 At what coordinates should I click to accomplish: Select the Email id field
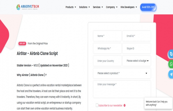pyautogui.click(x=137, y=36)
